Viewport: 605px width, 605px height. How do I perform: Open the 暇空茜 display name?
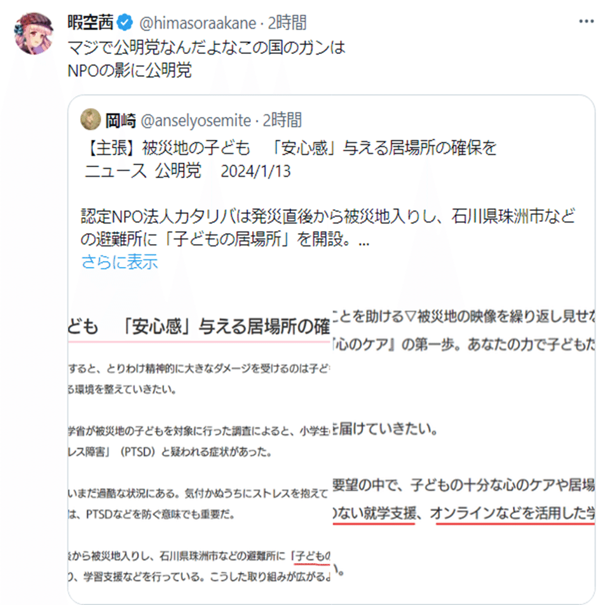click(x=91, y=22)
